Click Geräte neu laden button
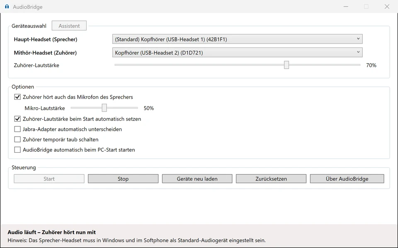The image size is (398, 248). (197, 178)
